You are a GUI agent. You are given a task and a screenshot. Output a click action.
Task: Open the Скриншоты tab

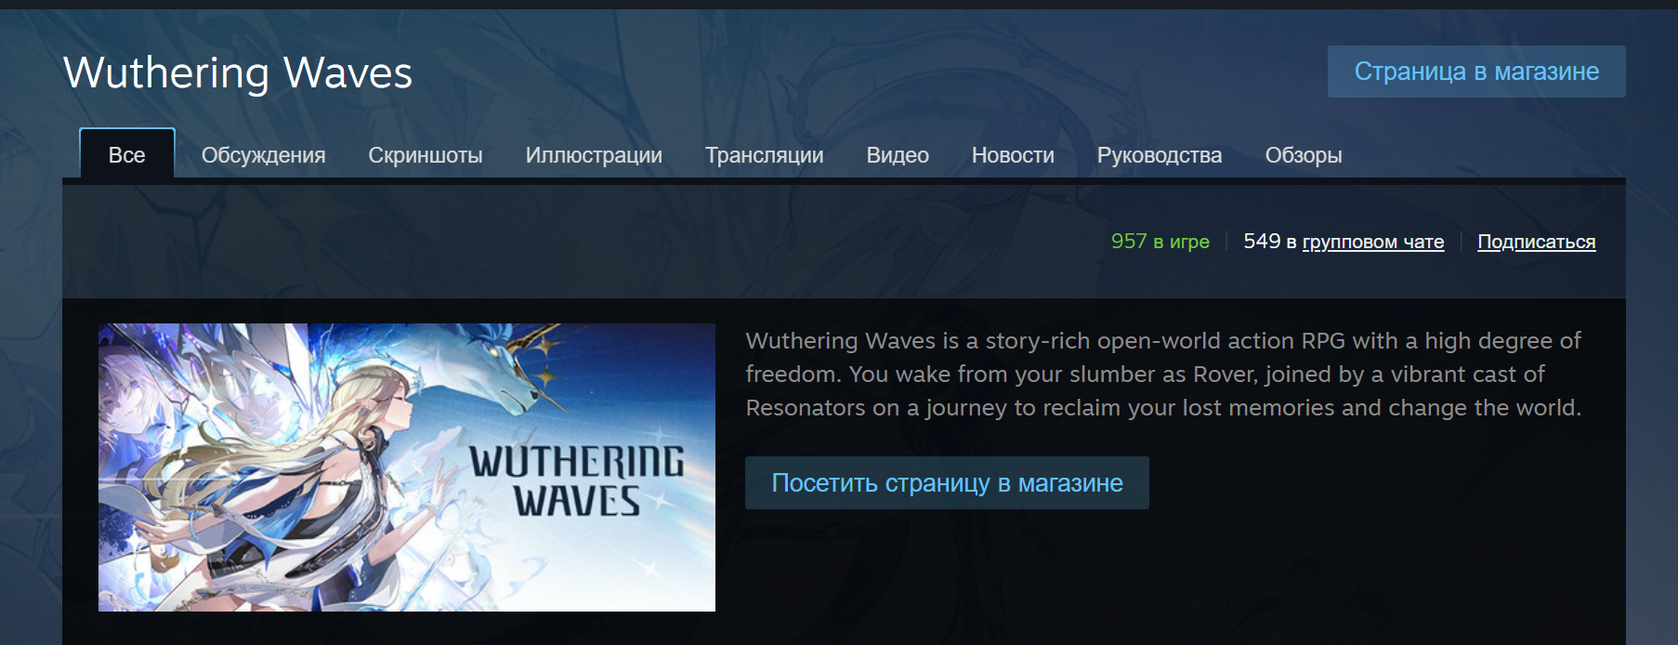[426, 155]
